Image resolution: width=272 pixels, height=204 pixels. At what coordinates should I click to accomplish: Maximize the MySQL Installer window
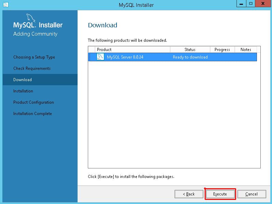[x=251, y=3]
